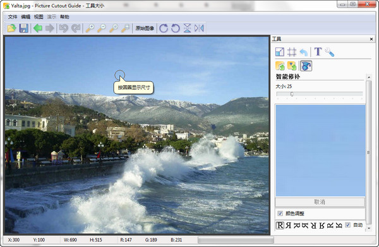Select the crop grid tool
Viewport: 379px width, 247px height.
pos(292,52)
